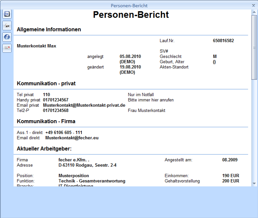Screen dimensions: 258x218
Task: Select the name Musterkontakt Max
Action: coord(37,46)
